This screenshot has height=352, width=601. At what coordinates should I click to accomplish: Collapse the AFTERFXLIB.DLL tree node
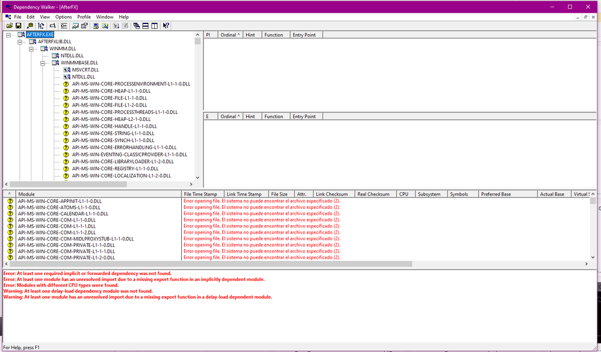[20, 42]
